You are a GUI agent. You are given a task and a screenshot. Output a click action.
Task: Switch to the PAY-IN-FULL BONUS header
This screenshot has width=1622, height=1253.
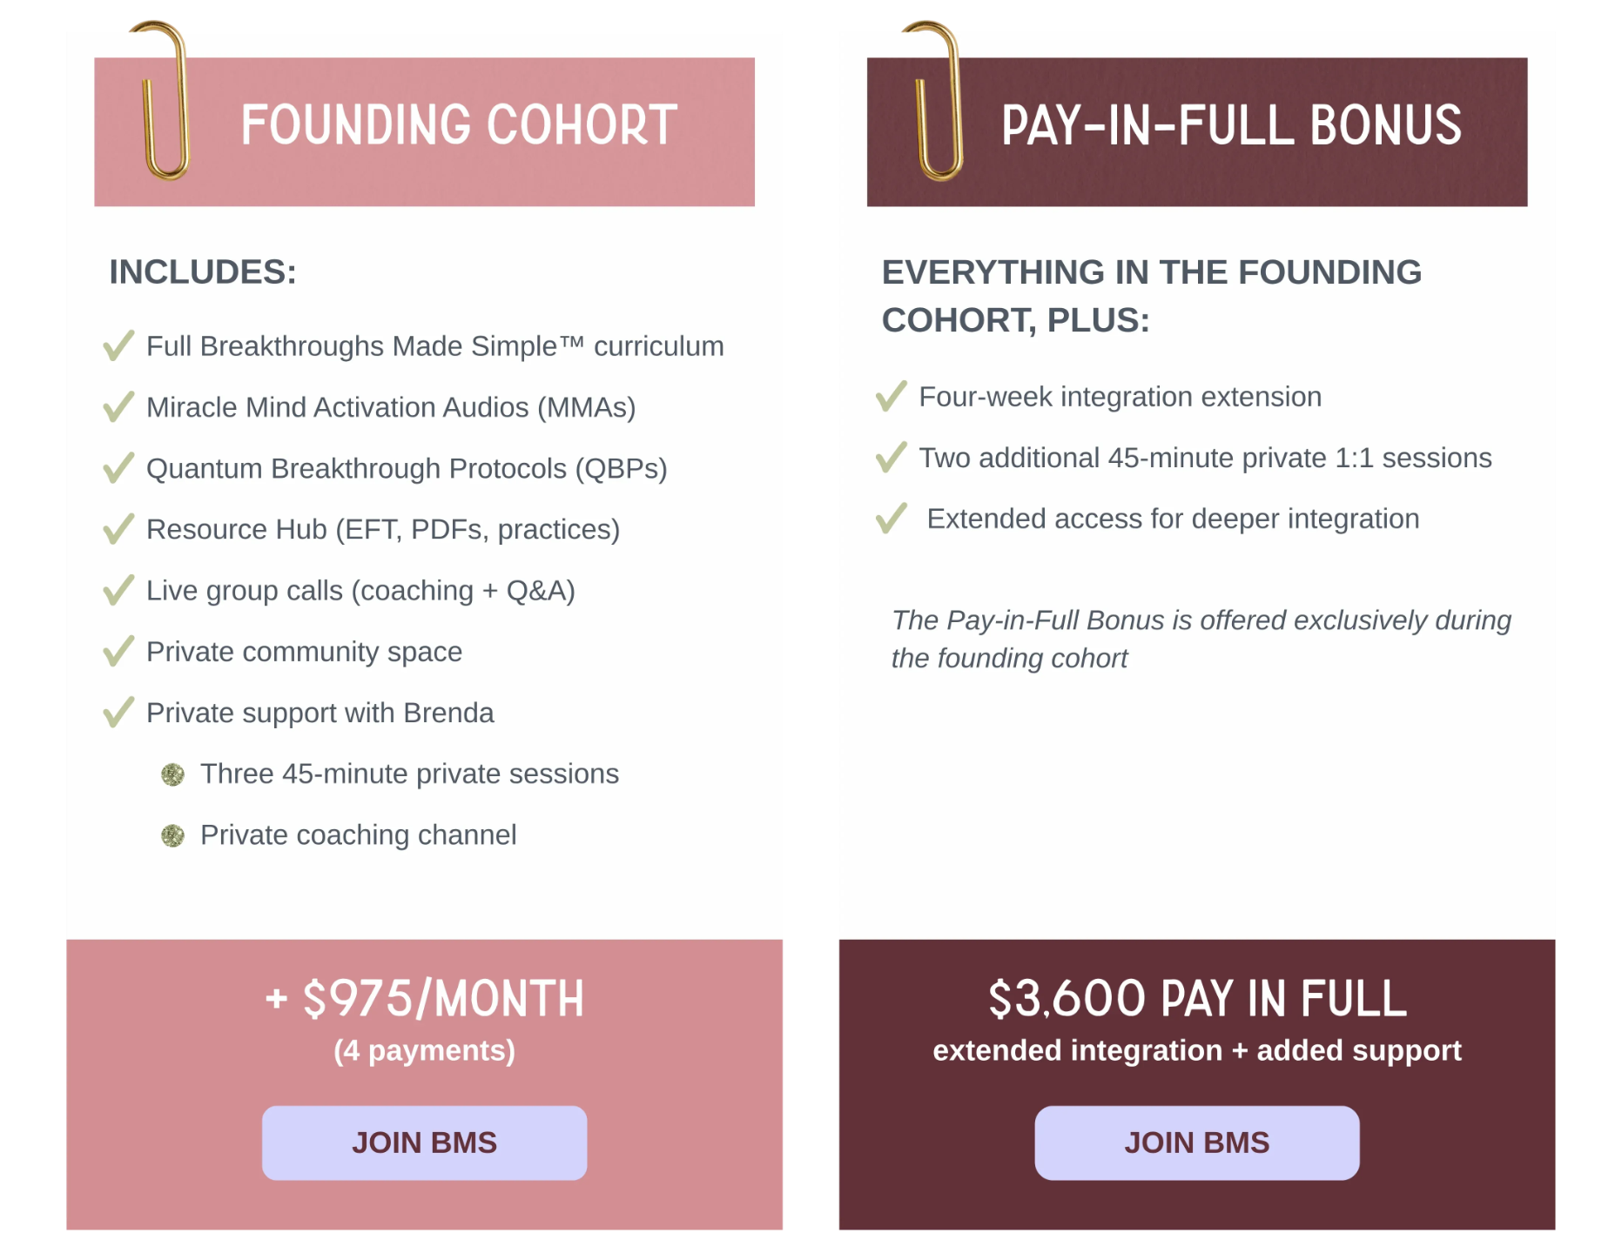pyautogui.click(x=1197, y=126)
